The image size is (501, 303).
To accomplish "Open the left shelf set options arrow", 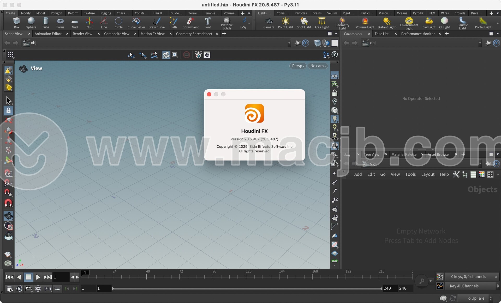I will [x=249, y=13].
